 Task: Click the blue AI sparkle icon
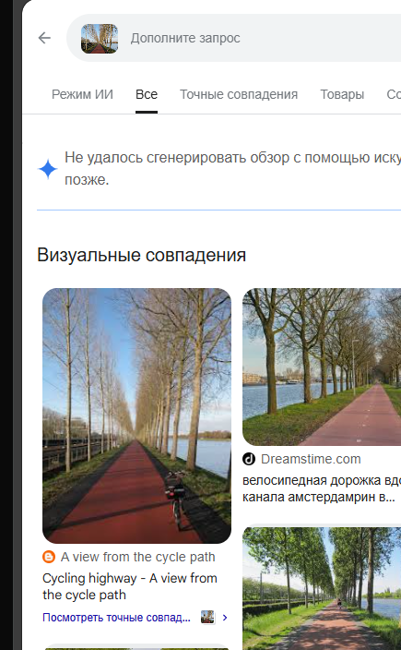click(48, 169)
